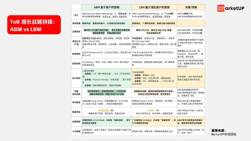Screen dimensions: 251x141
Task: Click the '放量增长: 广撒网先获客' cell
Action: (x=154, y=23)
